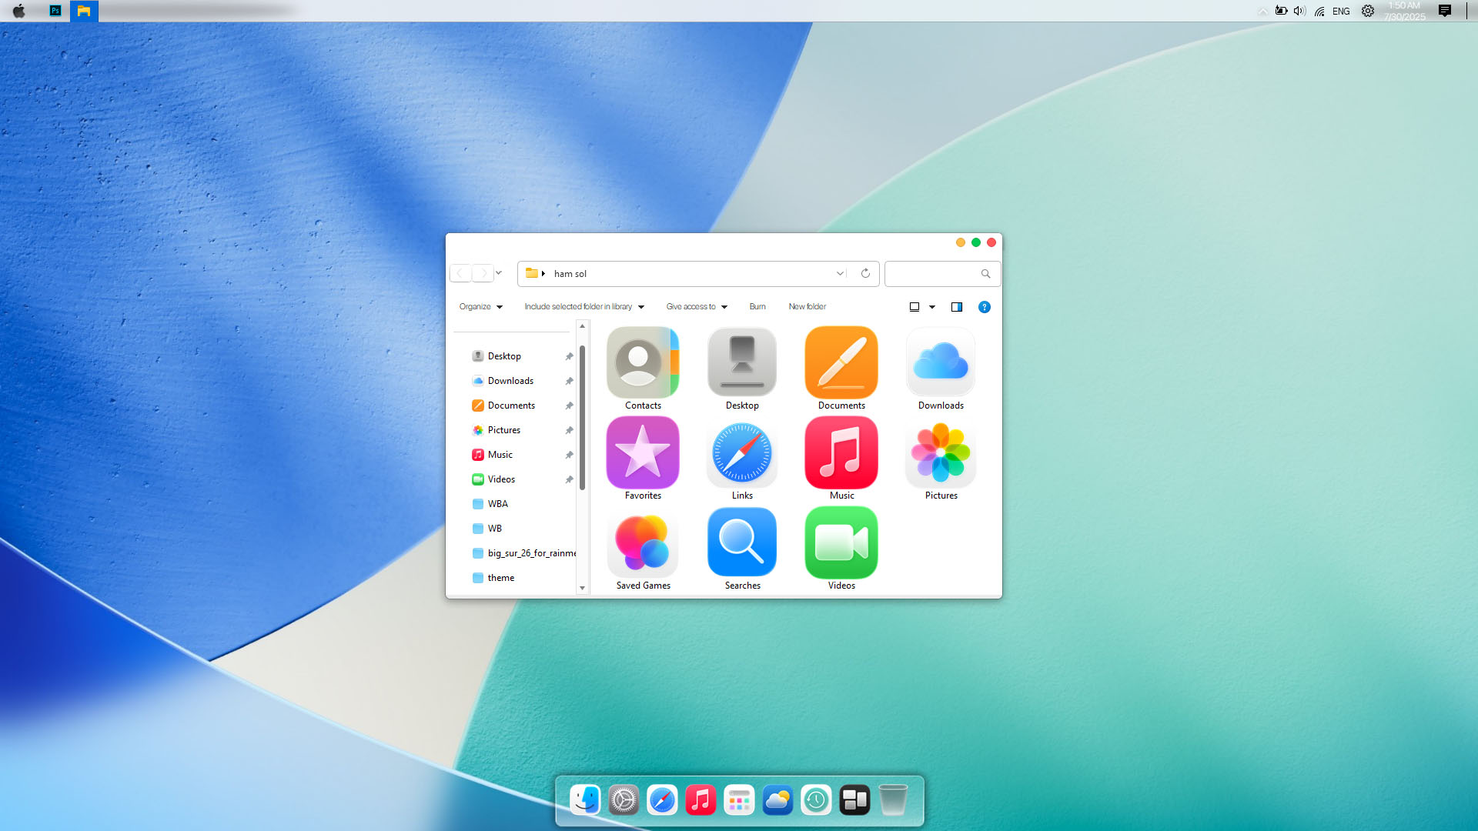Screen dimensions: 1478x831
Task: Open Include selected folder in library menu
Action: [x=584, y=306]
